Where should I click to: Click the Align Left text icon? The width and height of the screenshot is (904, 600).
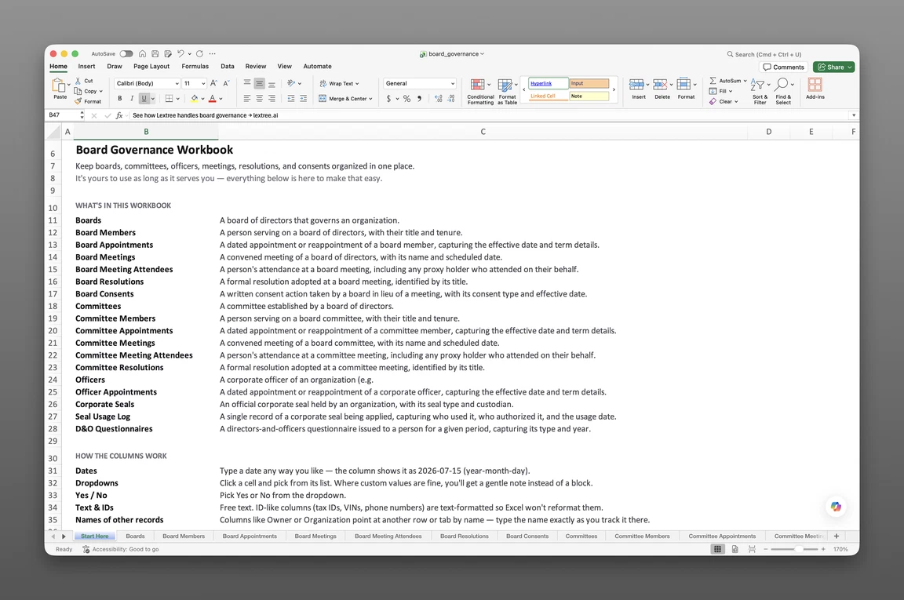click(x=246, y=99)
